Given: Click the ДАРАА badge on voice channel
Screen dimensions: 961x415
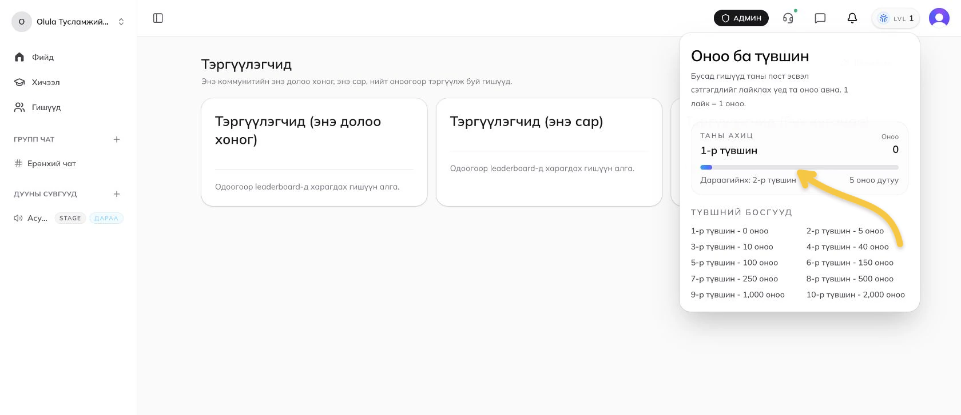Looking at the screenshot, I should click(x=106, y=218).
